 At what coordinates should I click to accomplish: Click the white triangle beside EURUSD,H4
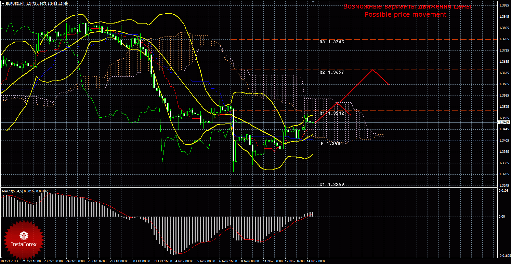[x=3, y=3]
